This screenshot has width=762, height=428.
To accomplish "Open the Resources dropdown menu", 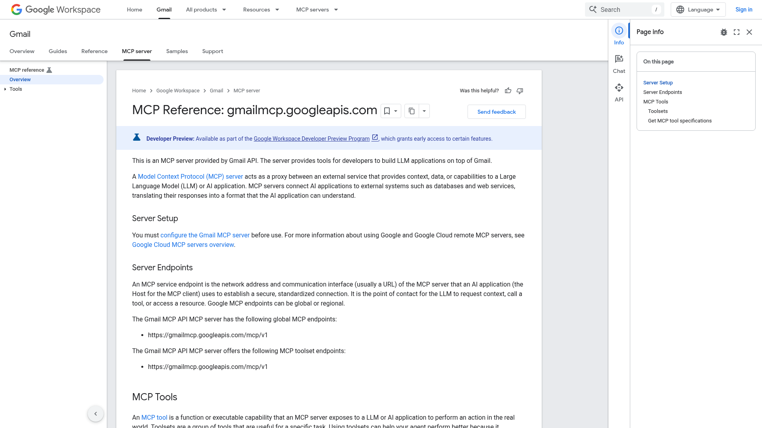I will [261, 10].
